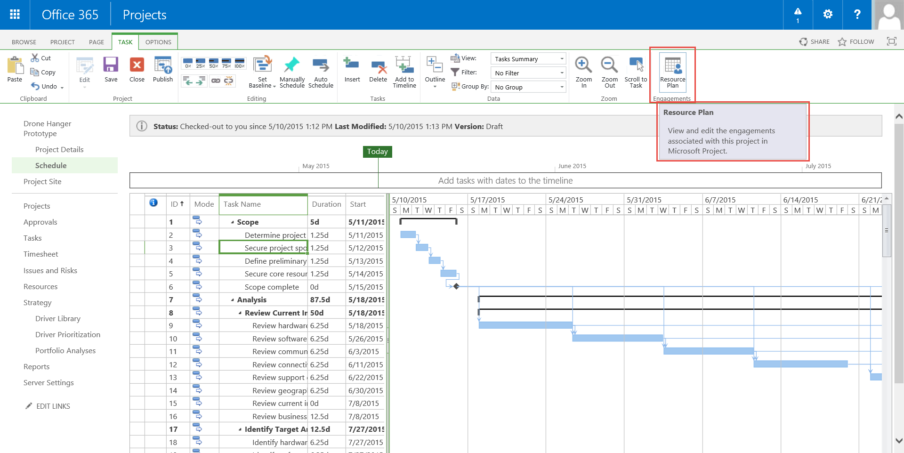904x453 pixels.
Task: Switch to the OPTIONS ribbon tab
Action: pos(158,42)
